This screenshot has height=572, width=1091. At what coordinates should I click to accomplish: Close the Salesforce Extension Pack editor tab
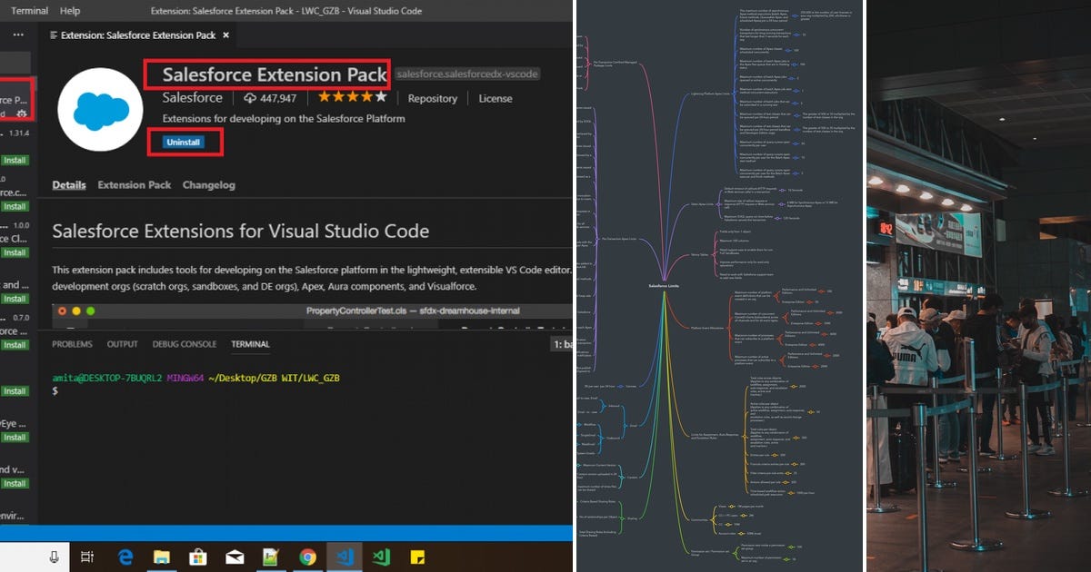tap(226, 35)
